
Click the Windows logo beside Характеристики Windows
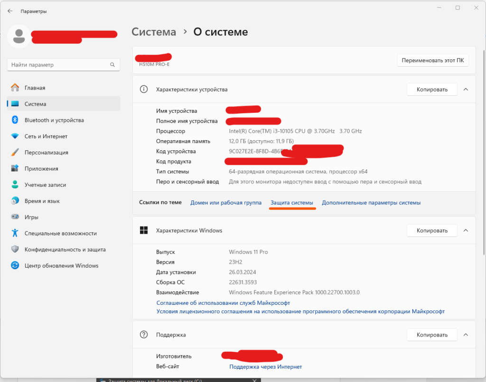click(x=144, y=230)
